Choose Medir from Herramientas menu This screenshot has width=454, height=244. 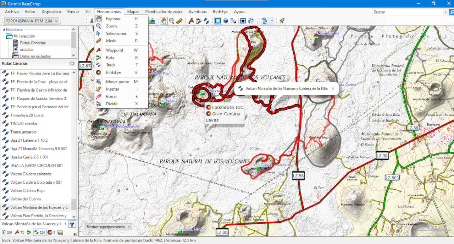coord(121,41)
